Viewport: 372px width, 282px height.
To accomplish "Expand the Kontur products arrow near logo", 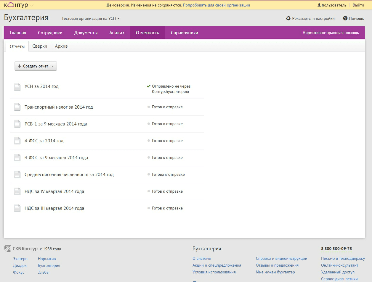I will pyautogui.click(x=32, y=5).
